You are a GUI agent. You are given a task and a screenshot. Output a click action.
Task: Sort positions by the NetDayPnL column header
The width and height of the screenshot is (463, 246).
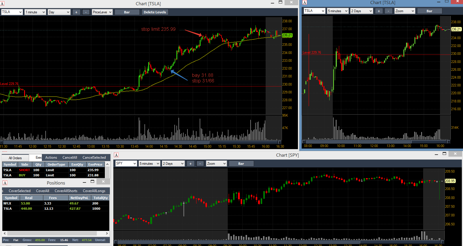79,198
